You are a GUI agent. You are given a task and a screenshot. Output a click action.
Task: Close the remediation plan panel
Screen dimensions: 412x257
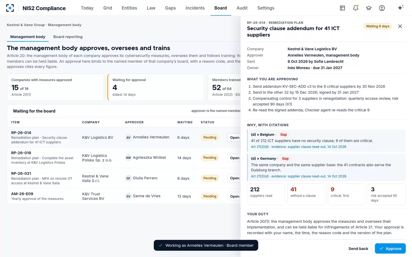pyautogui.click(x=400, y=26)
